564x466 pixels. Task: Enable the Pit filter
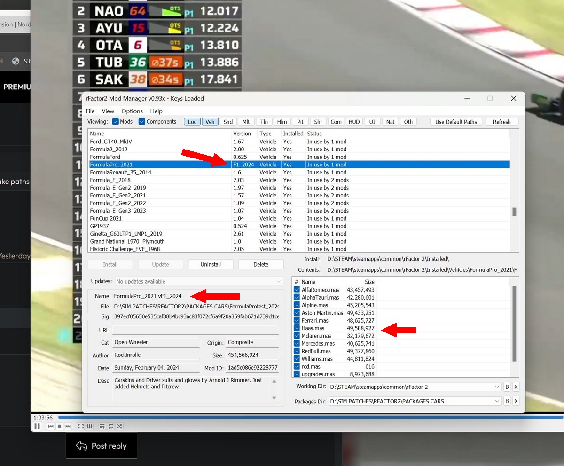tap(300, 122)
